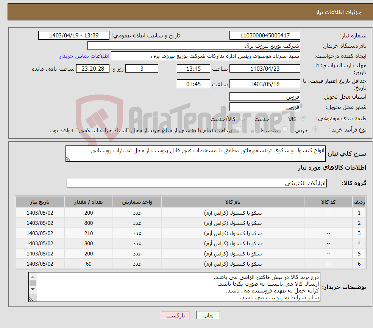Click scroll up arrow in buyer notes
Image resolution: width=373 pixels, height=328 pixels.
tap(33, 277)
